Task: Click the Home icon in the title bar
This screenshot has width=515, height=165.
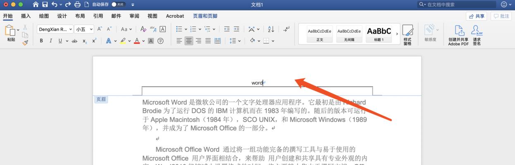Action: (x=36, y=5)
